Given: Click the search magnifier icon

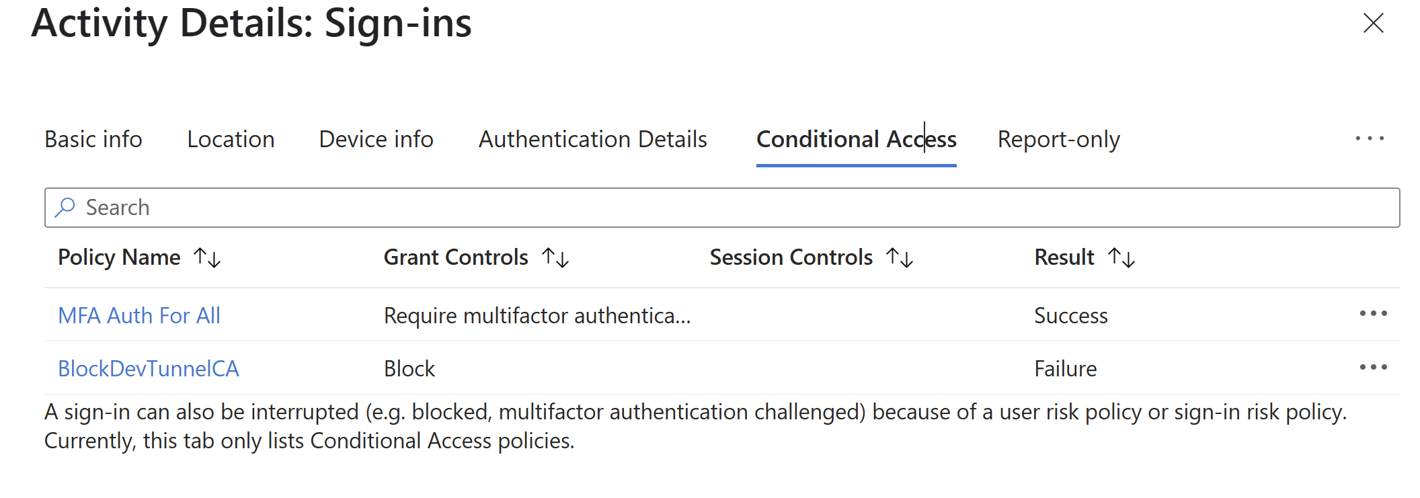Looking at the screenshot, I should pos(65,208).
